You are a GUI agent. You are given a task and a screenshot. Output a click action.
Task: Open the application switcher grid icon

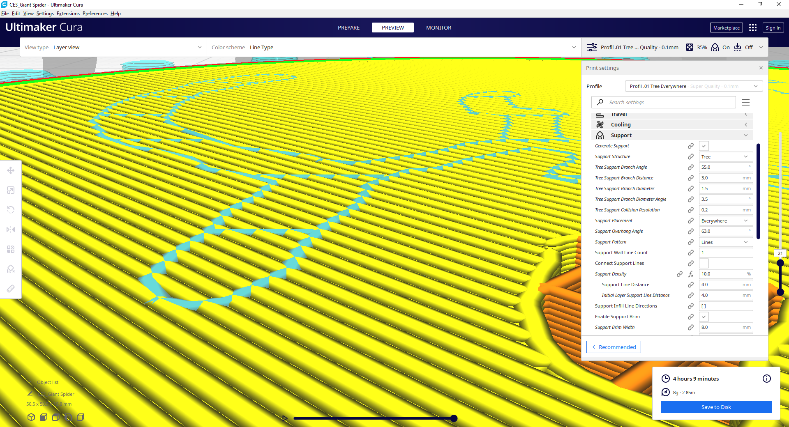click(752, 28)
